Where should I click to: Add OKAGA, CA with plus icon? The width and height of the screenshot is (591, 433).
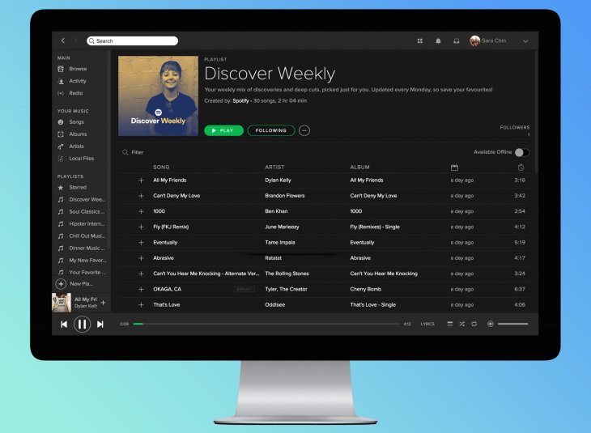tap(141, 289)
